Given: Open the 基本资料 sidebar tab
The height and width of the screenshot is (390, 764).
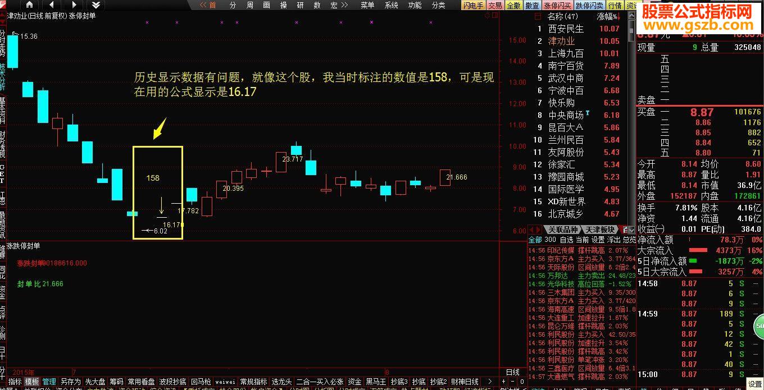Looking at the screenshot, I should tap(3, 112).
